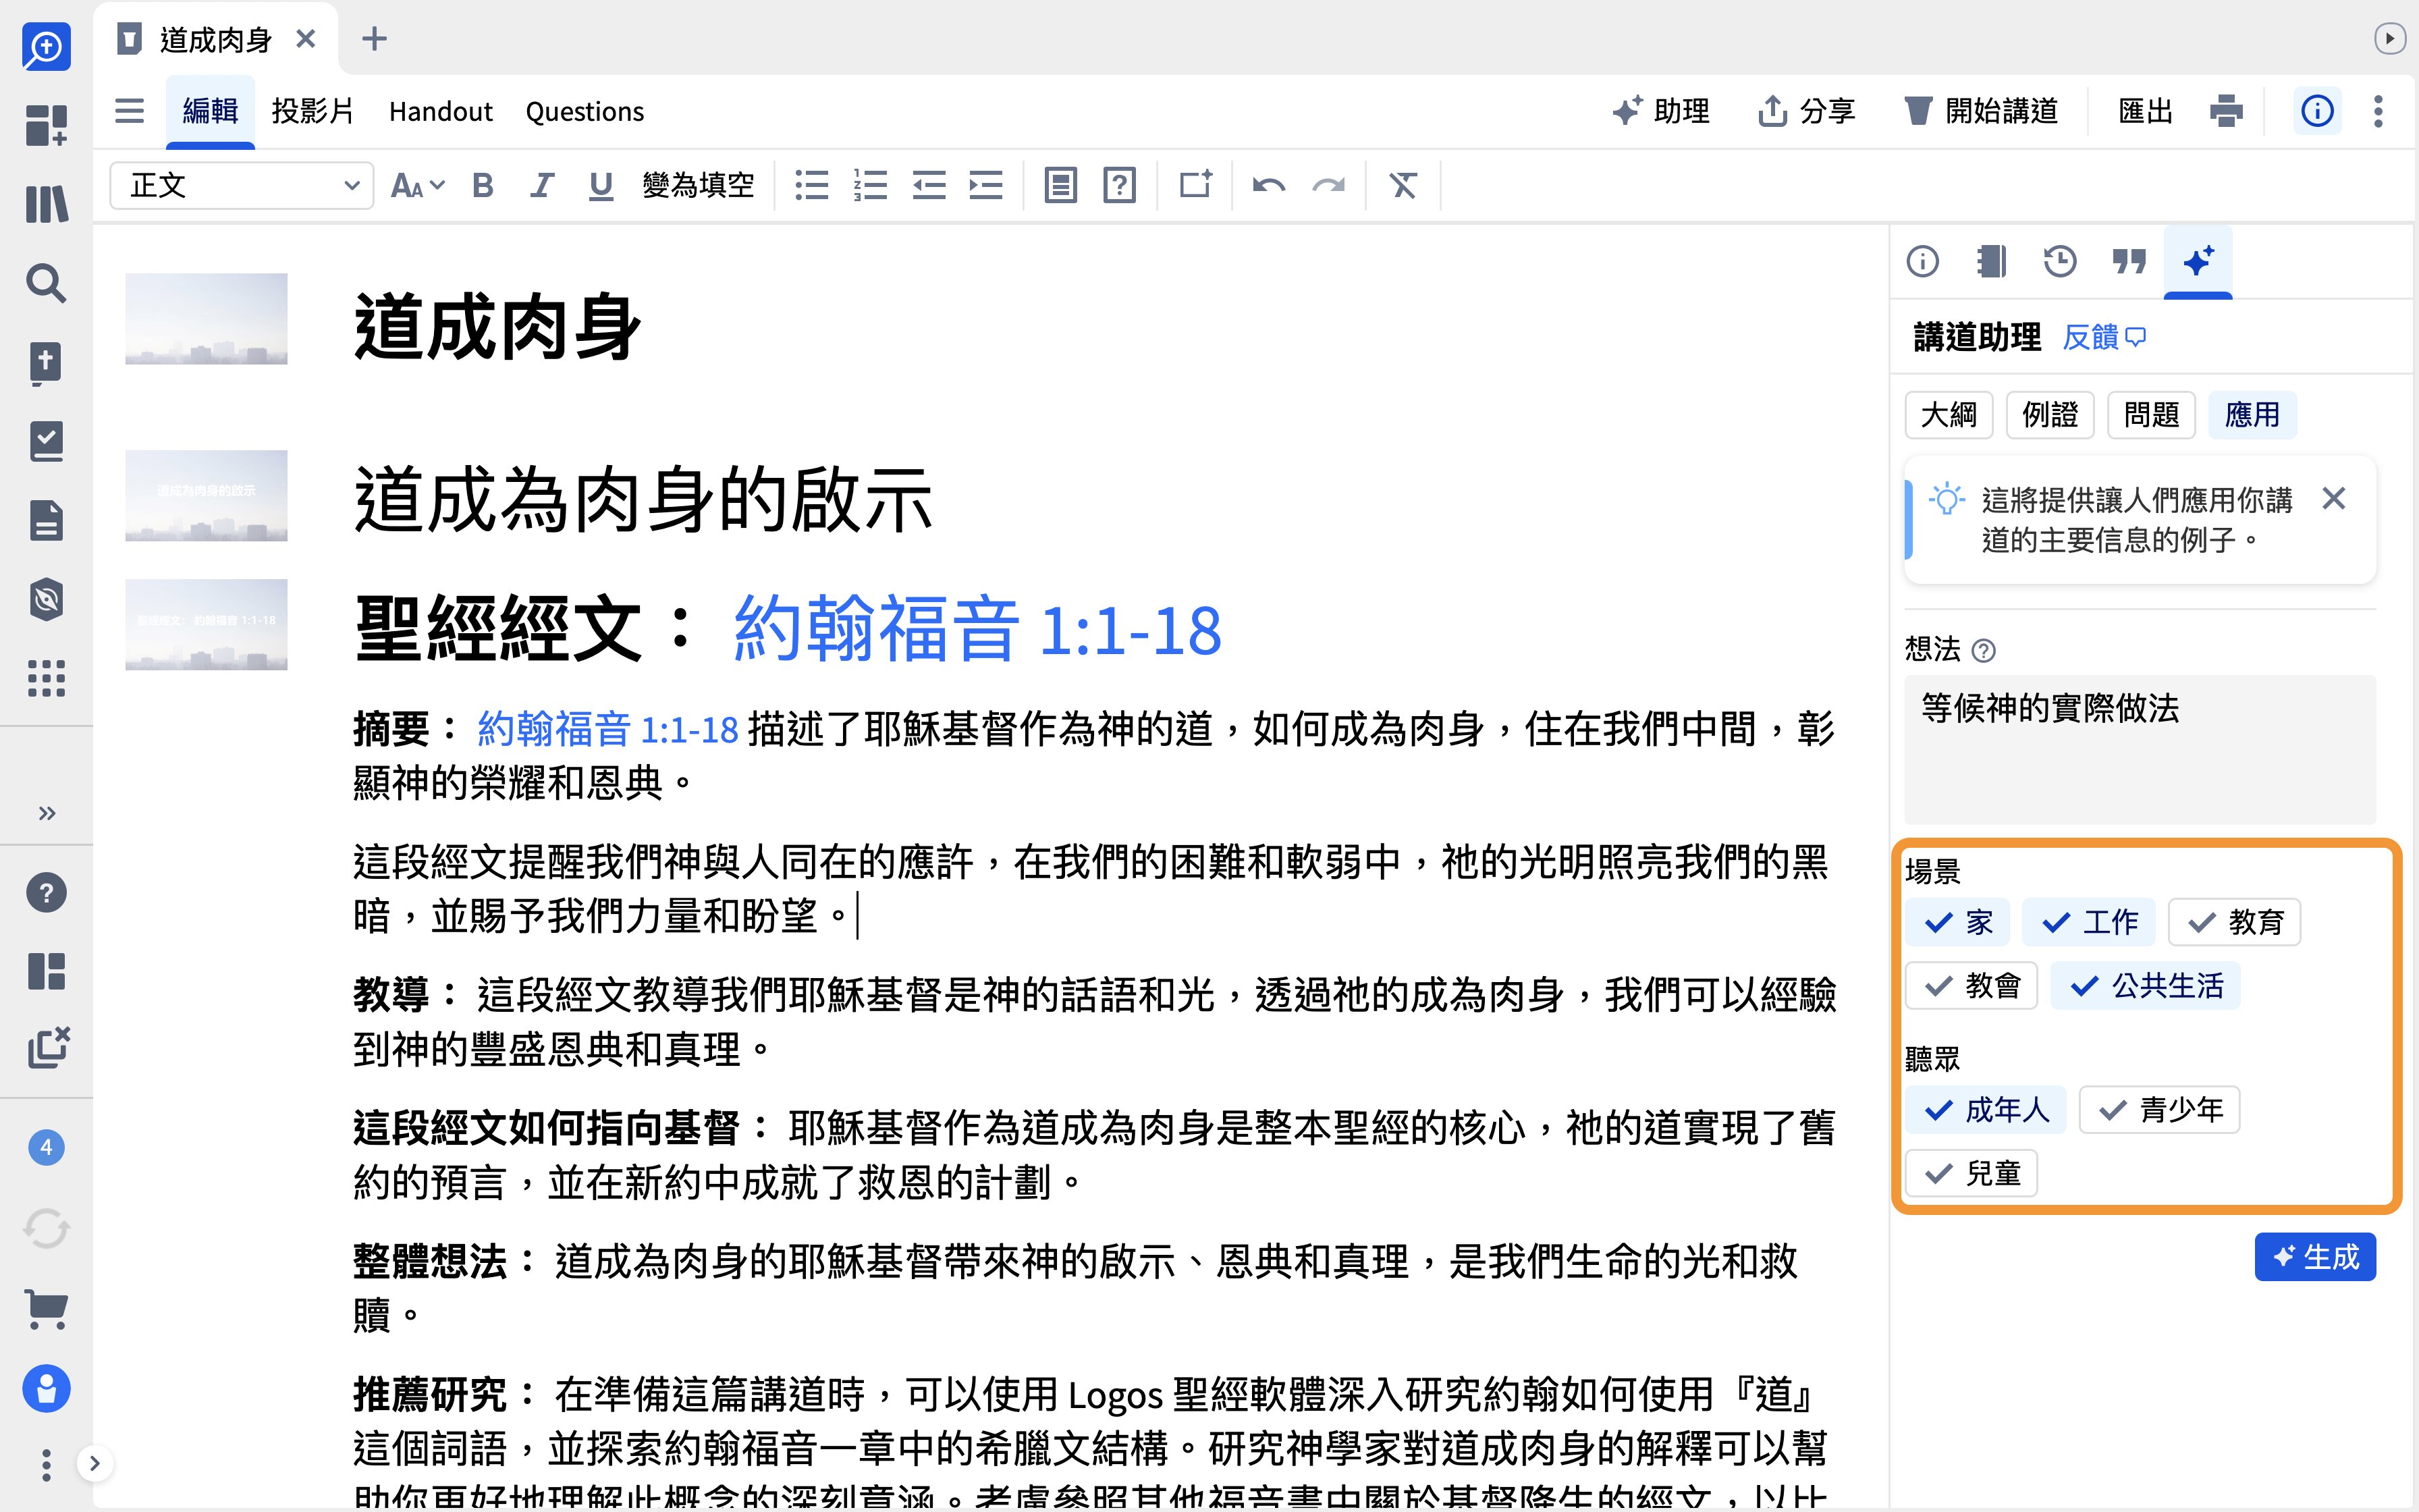Toggle the 家 setting chip
2419x1512 pixels.
tap(1957, 922)
